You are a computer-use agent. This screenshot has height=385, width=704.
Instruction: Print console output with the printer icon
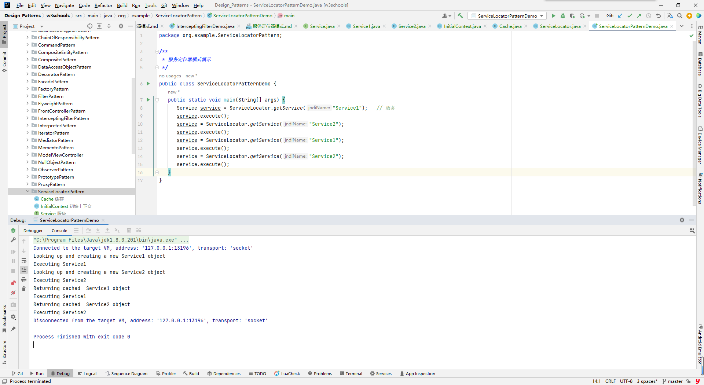click(x=24, y=279)
